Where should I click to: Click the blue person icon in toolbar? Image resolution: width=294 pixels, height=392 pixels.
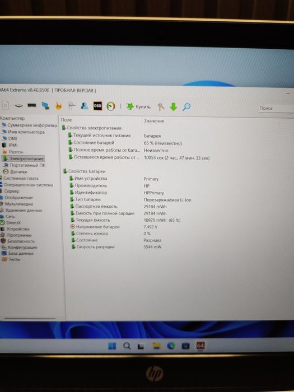point(84,106)
